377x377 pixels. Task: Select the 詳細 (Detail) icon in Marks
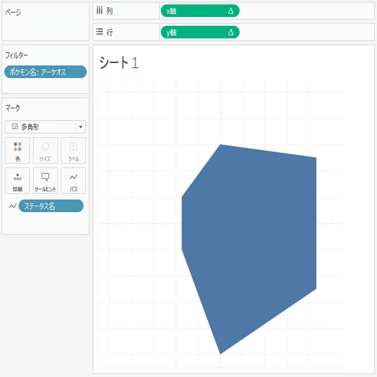click(x=17, y=180)
